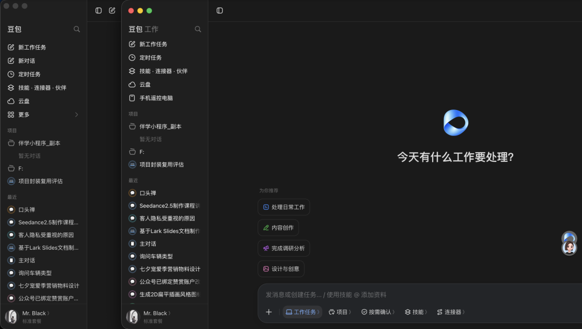
Task: Open 生成2D扁平插画风格 chat in front sidebar
Action: tap(165, 294)
